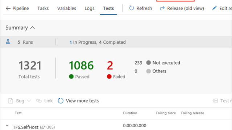Click the Edit release pencil icon
Image resolution: width=232 pixels, height=130 pixels.
point(214,8)
